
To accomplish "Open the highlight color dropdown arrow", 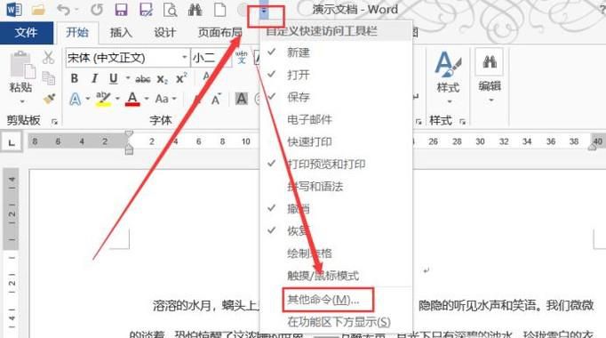I will pos(117,99).
